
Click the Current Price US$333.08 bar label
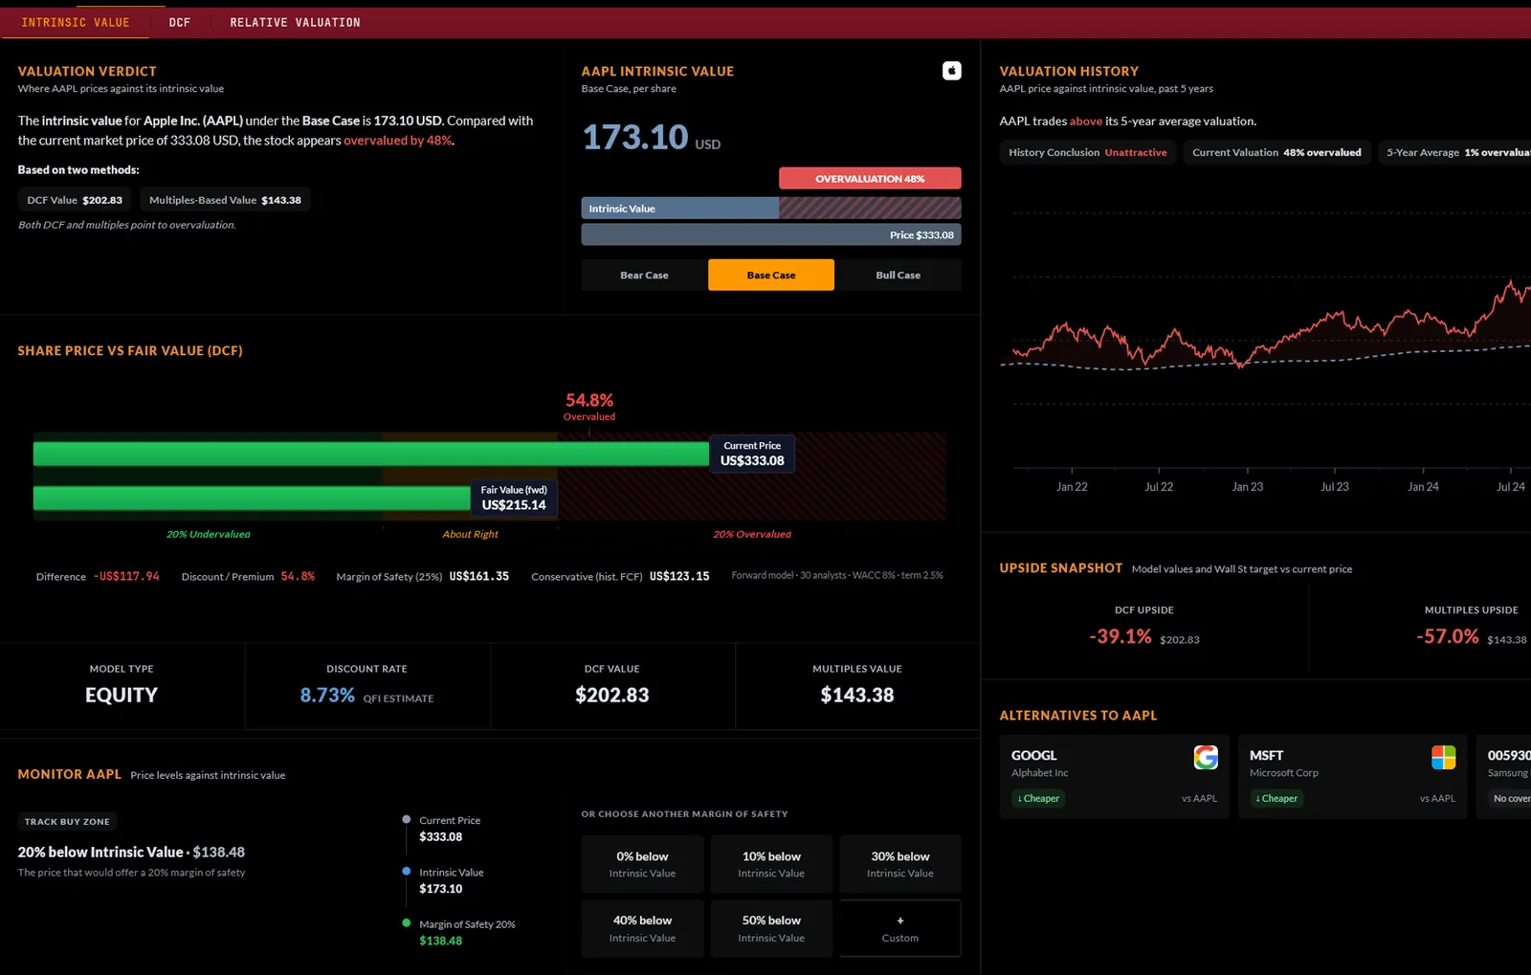point(752,454)
